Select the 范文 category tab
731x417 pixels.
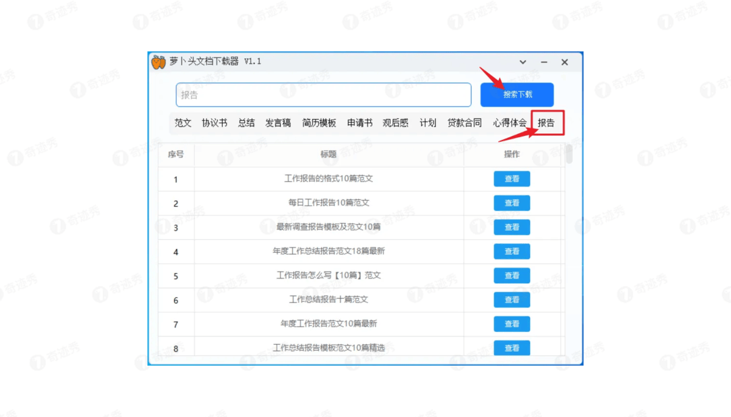coord(183,123)
